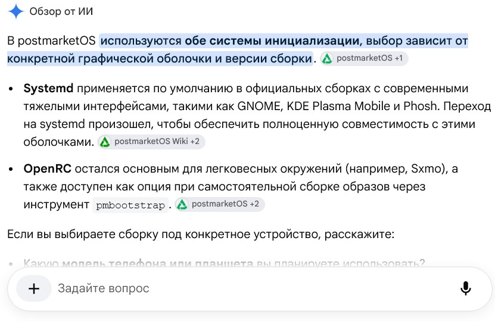
Task: Click the green logo in the postmarketOS +2 chip
Action: pyautogui.click(x=182, y=204)
